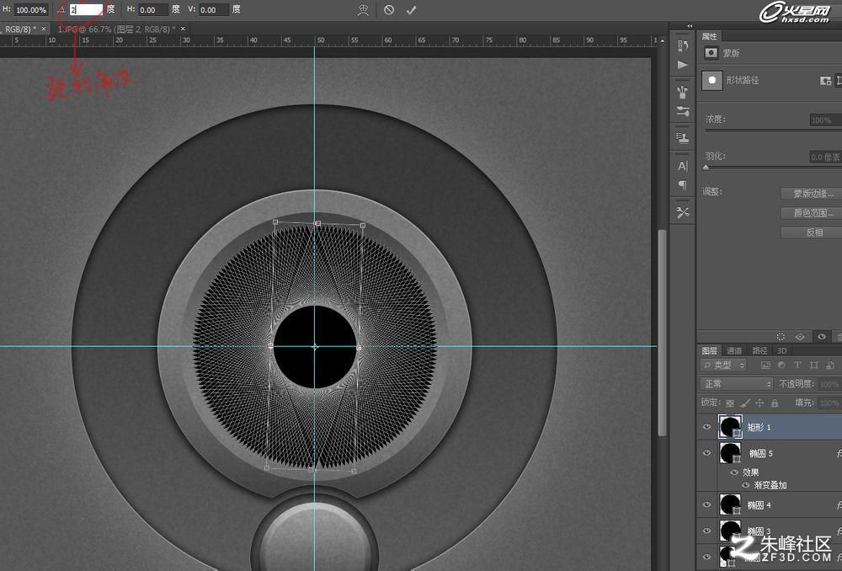Open the Actions panel play icon
The height and width of the screenshot is (571, 842).
point(683,65)
